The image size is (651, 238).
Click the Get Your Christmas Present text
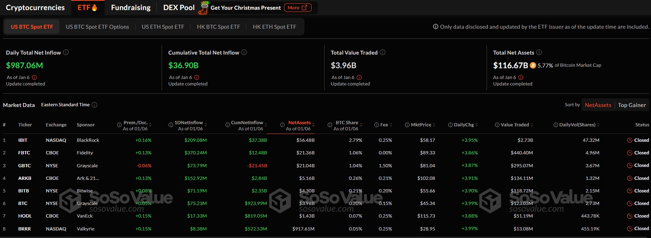245,8
